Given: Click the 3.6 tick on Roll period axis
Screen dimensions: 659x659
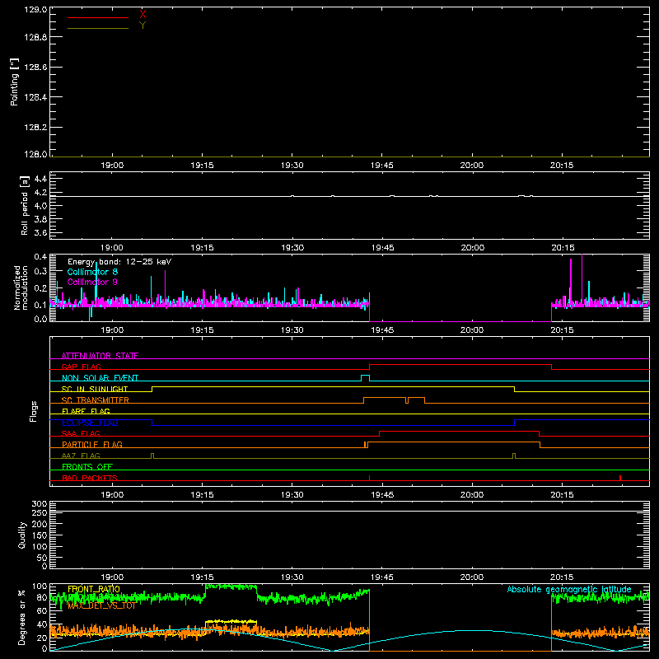Looking at the screenshot, I should 40,233.
